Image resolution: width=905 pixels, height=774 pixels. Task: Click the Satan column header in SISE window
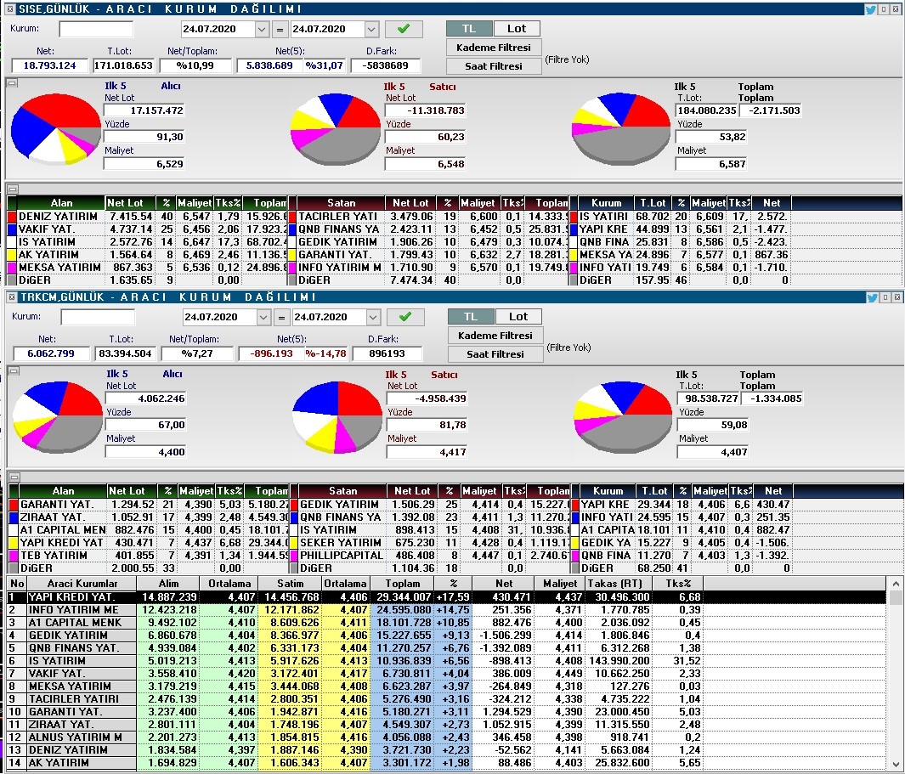pyautogui.click(x=341, y=203)
